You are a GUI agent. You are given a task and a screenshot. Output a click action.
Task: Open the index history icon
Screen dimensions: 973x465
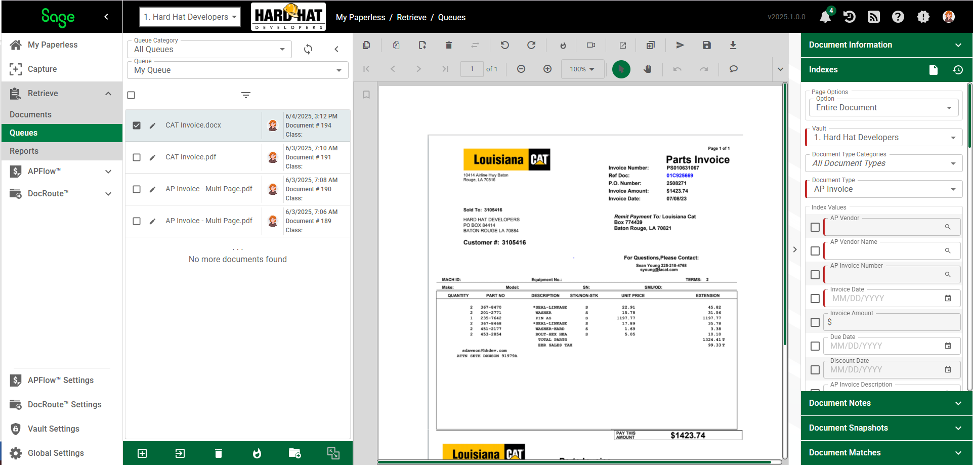(957, 70)
